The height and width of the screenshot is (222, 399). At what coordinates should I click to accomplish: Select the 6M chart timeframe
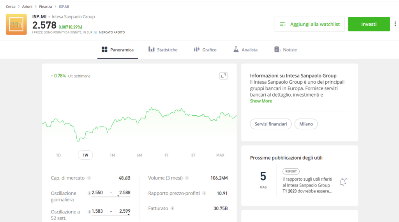pos(139,155)
